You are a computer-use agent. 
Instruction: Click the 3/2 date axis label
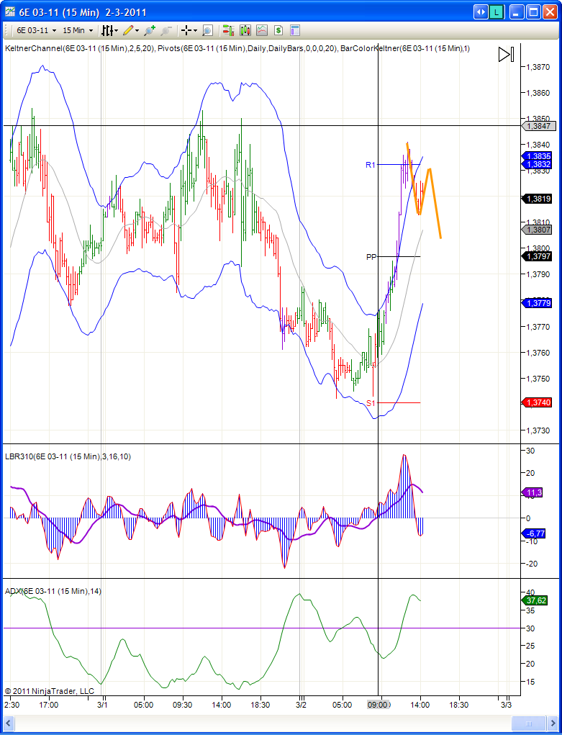[x=302, y=705]
